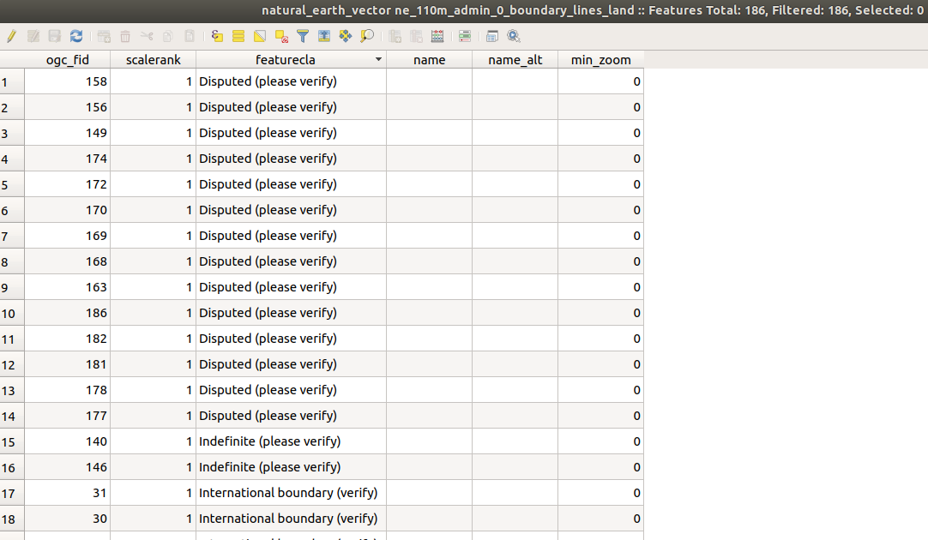Viewport: 928px width, 540px height.
Task: Delete selected features
Action: [x=126, y=36]
